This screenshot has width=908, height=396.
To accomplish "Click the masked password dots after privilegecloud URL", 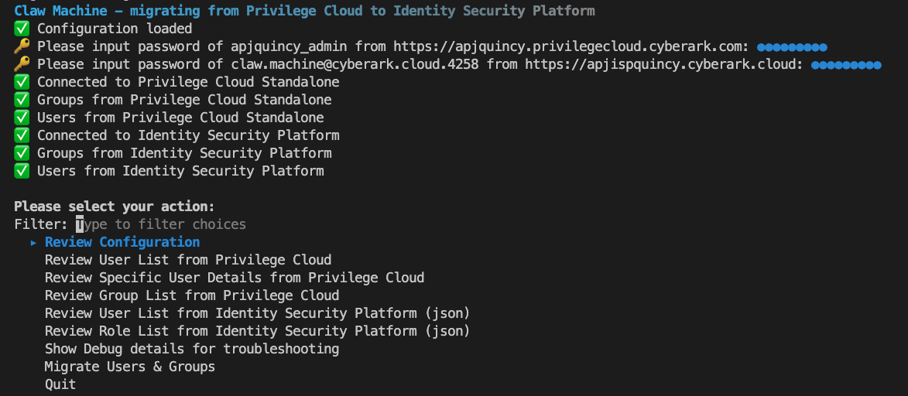I will [x=792, y=47].
